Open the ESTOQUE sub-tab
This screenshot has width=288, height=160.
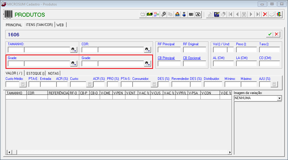(35, 73)
